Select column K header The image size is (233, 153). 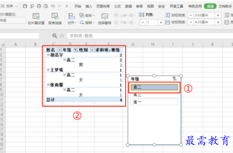[x=213, y=44]
